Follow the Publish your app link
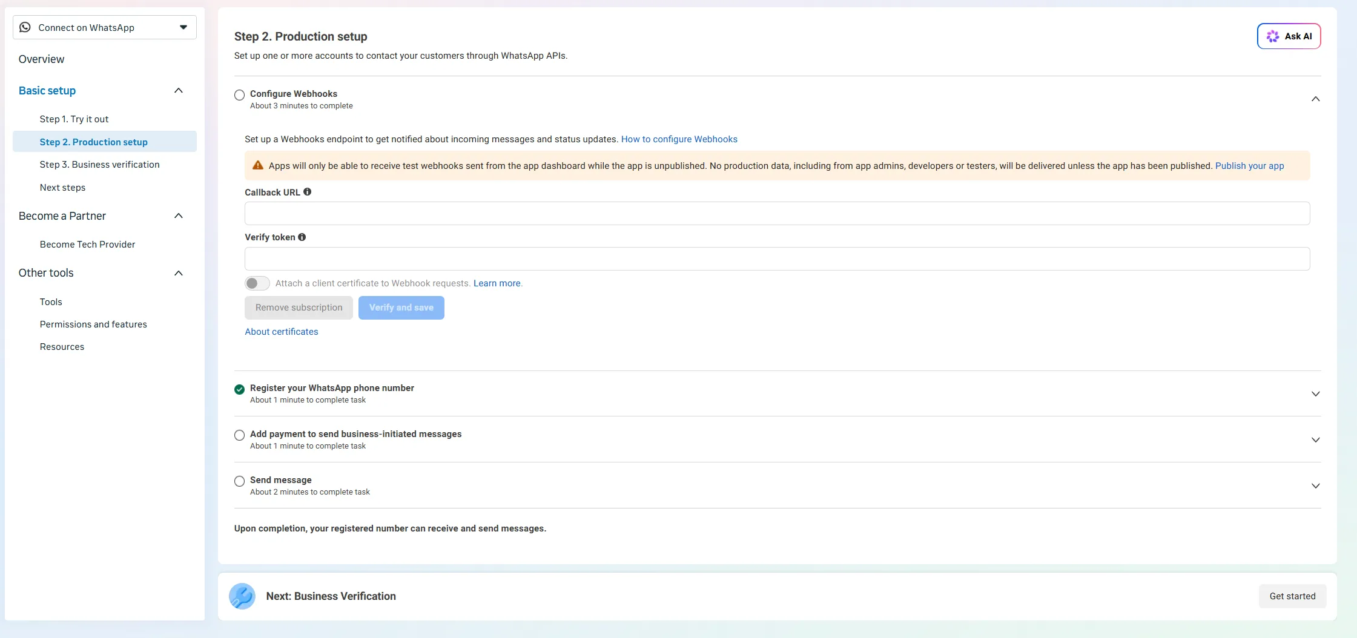Viewport: 1357px width, 638px height. tap(1249, 166)
